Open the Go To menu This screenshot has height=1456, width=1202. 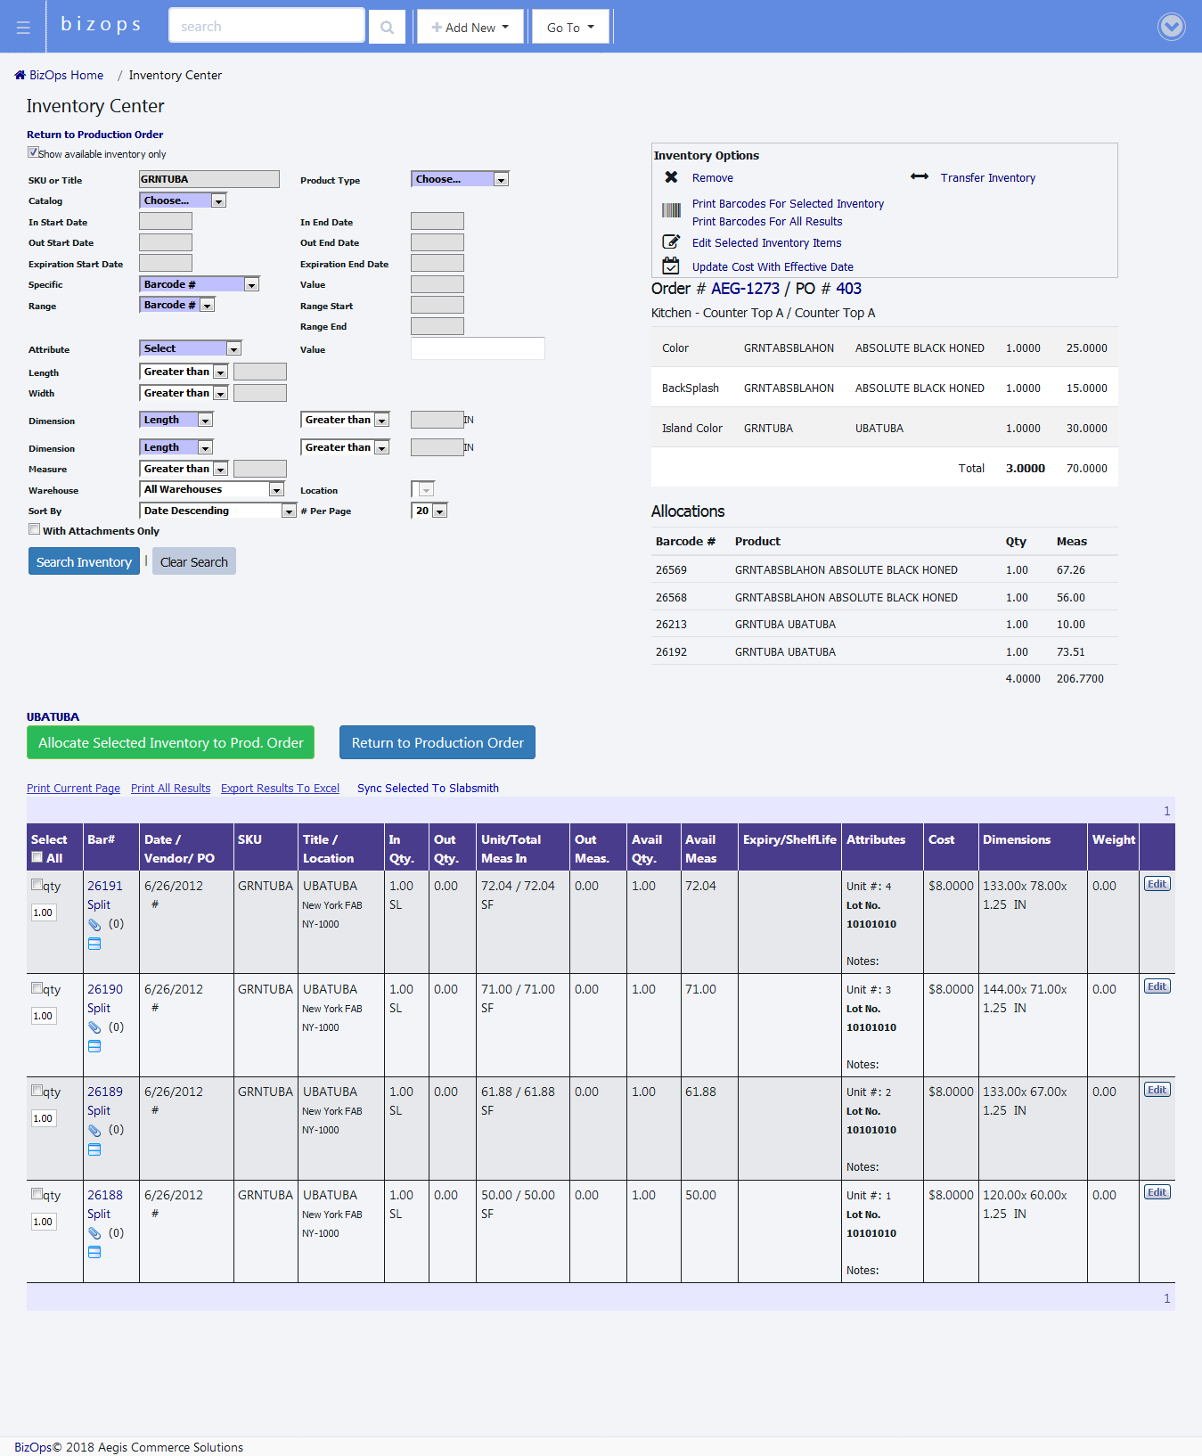pos(570,28)
